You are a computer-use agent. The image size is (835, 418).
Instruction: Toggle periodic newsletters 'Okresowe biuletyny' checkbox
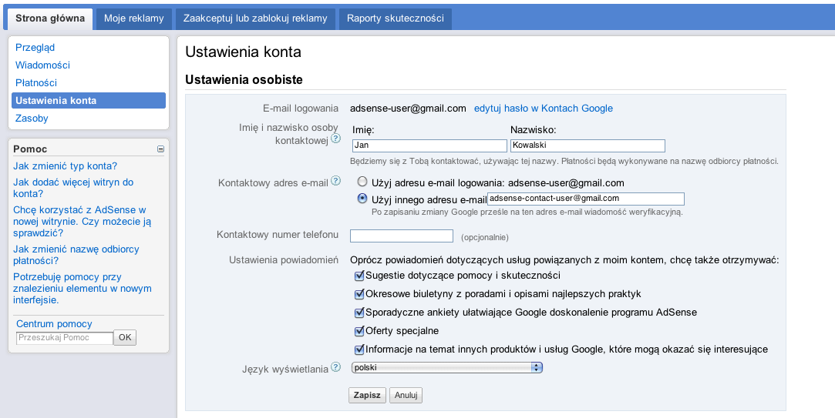(359, 294)
